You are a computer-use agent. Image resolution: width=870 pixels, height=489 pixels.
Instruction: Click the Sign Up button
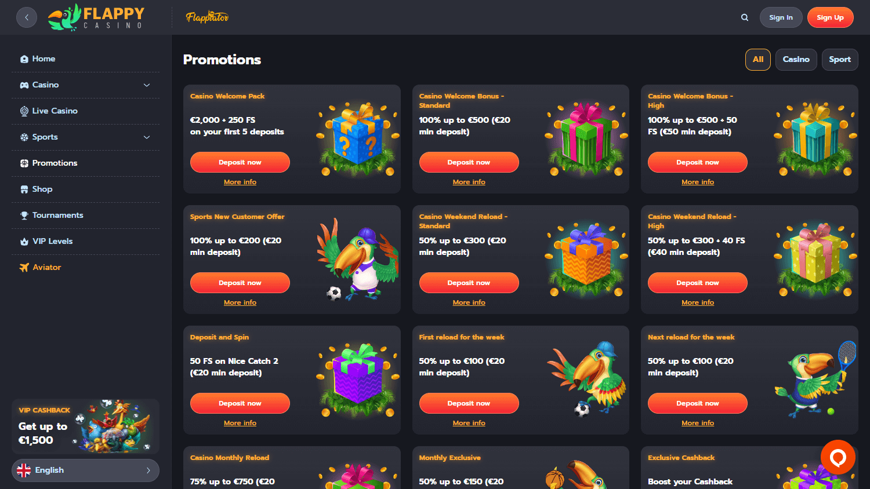pyautogui.click(x=830, y=17)
